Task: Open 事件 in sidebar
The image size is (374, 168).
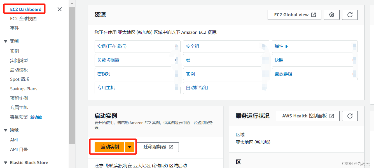Action: 15,28
